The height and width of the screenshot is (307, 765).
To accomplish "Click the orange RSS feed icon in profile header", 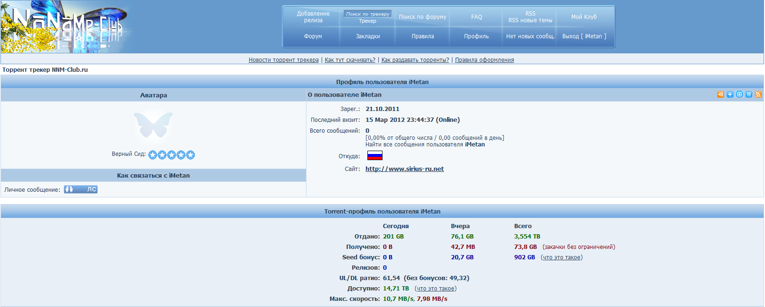I will tap(758, 94).
